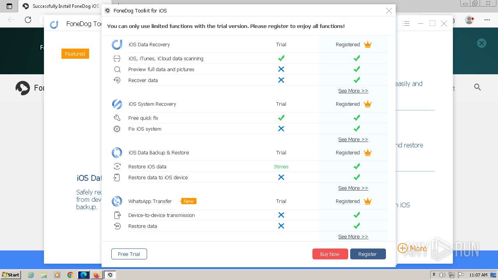Viewport: 498px width, 280px height.
Task: Open See More under iOS Data Recovery
Action: 353,91
